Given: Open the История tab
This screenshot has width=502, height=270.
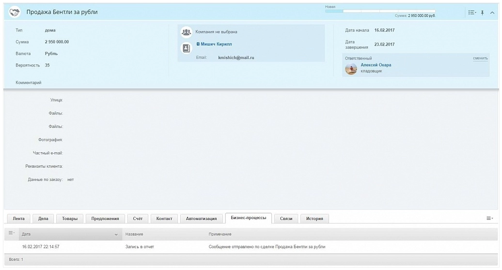Looking at the screenshot, I should point(314,219).
